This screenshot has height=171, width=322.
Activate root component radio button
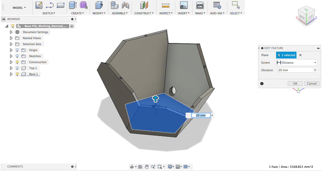tap(72, 26)
